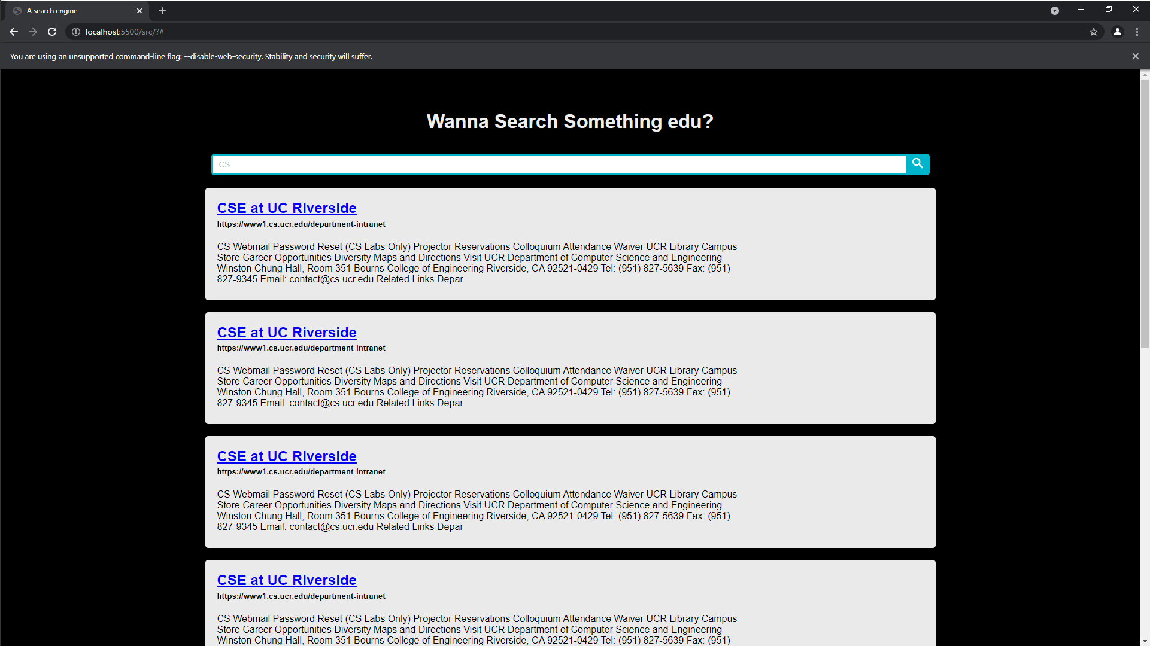Screen dimensions: 1150x646
Task: Close the 'A search engine' tab
Action: (139, 11)
